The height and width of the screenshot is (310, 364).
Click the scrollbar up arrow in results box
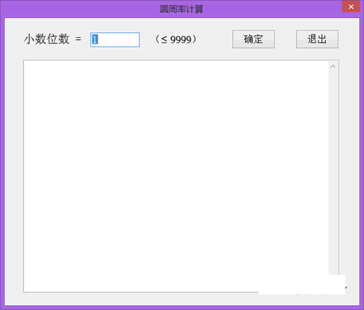pos(333,67)
